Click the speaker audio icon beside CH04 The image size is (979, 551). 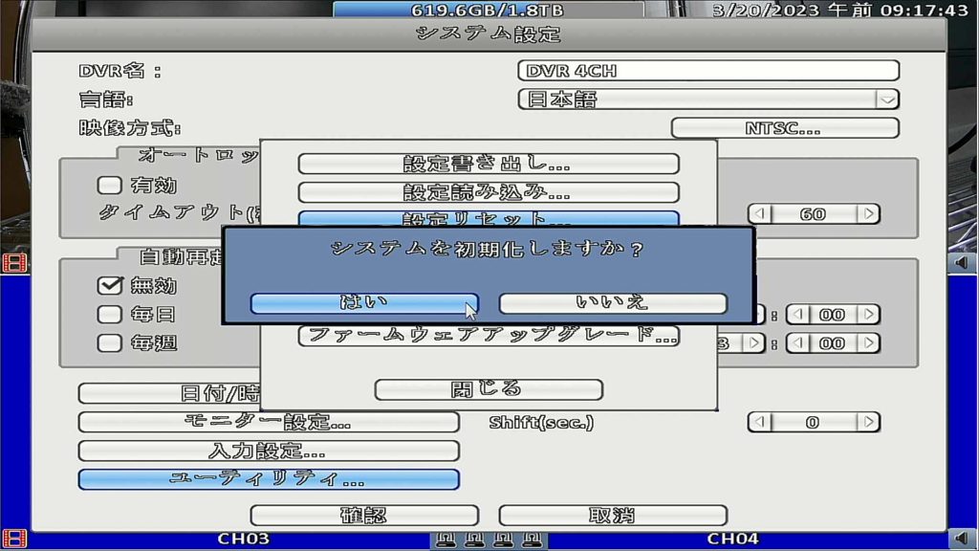click(963, 540)
